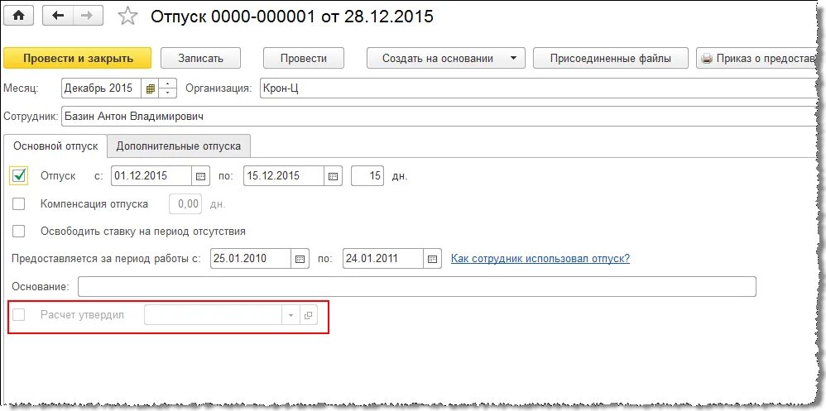Add document to favorites star
This screenshot has width=826, height=411.
pos(127,17)
